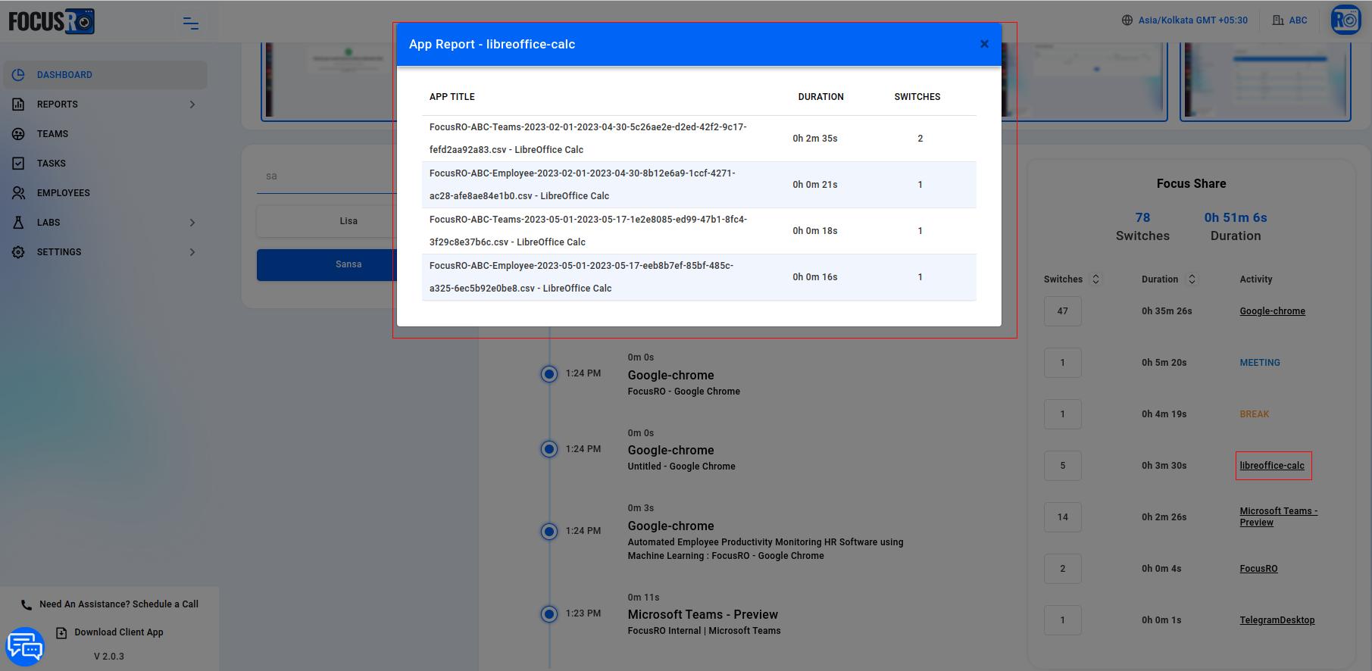Open the RO profile avatar
This screenshot has height=671, width=1372.
tap(1345, 20)
